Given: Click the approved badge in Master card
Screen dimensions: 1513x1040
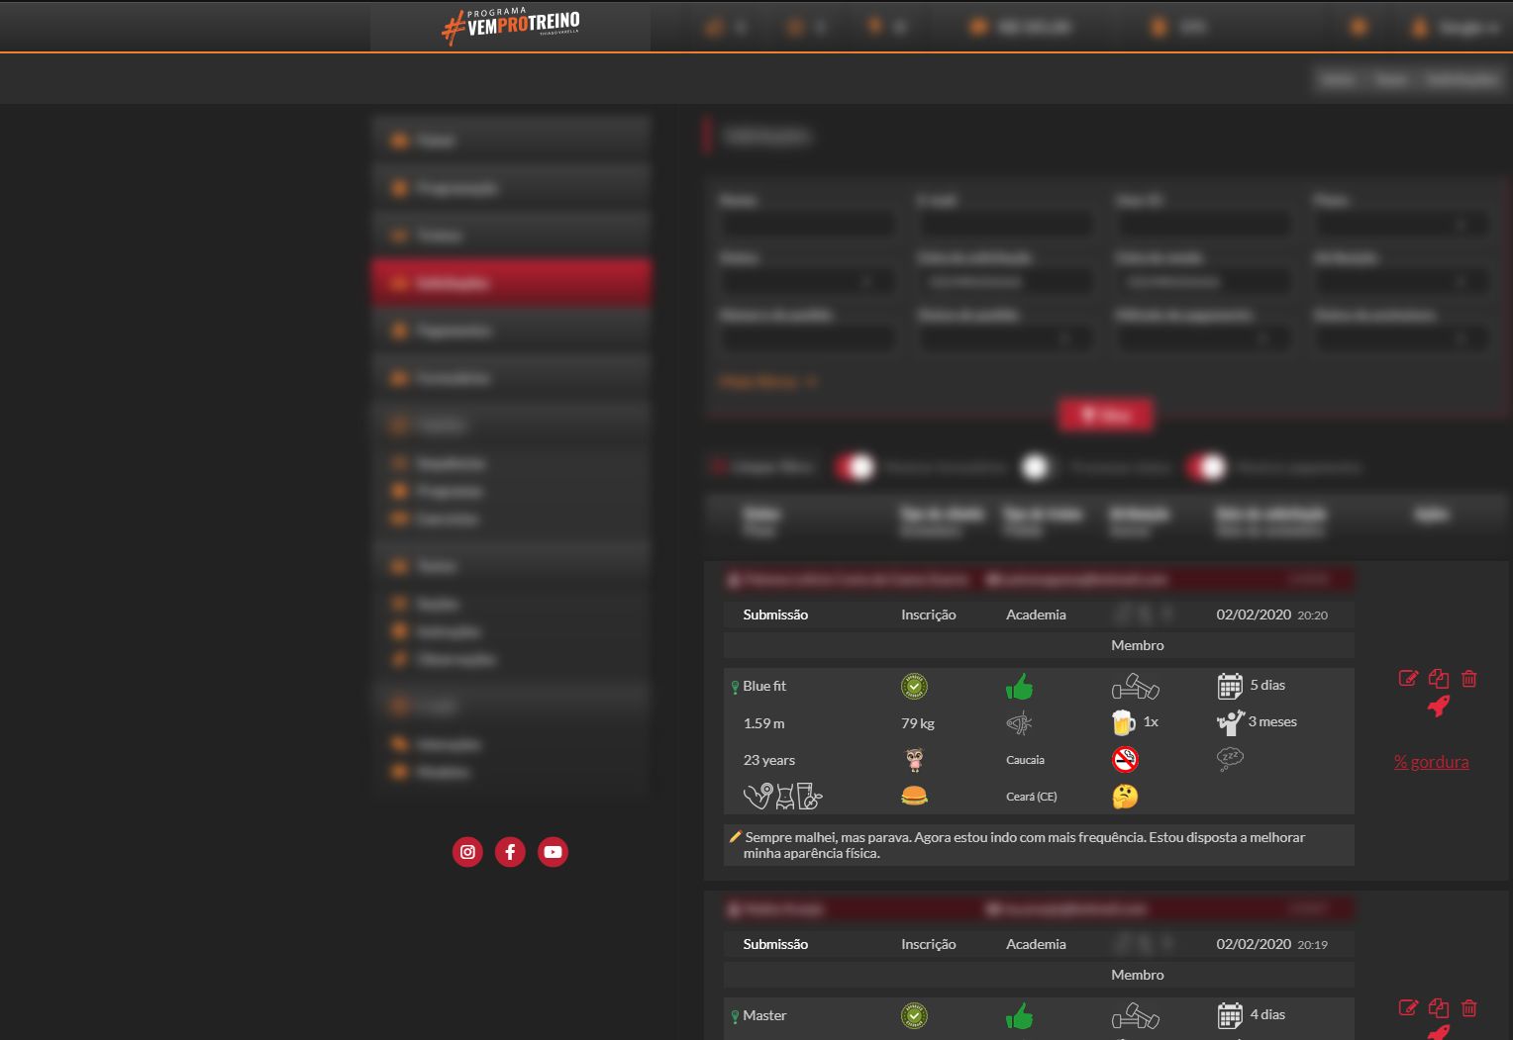Looking at the screenshot, I should click(915, 1015).
